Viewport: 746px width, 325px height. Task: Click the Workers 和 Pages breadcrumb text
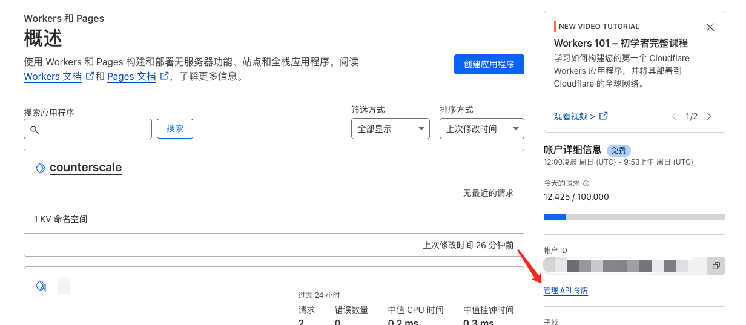[64, 19]
